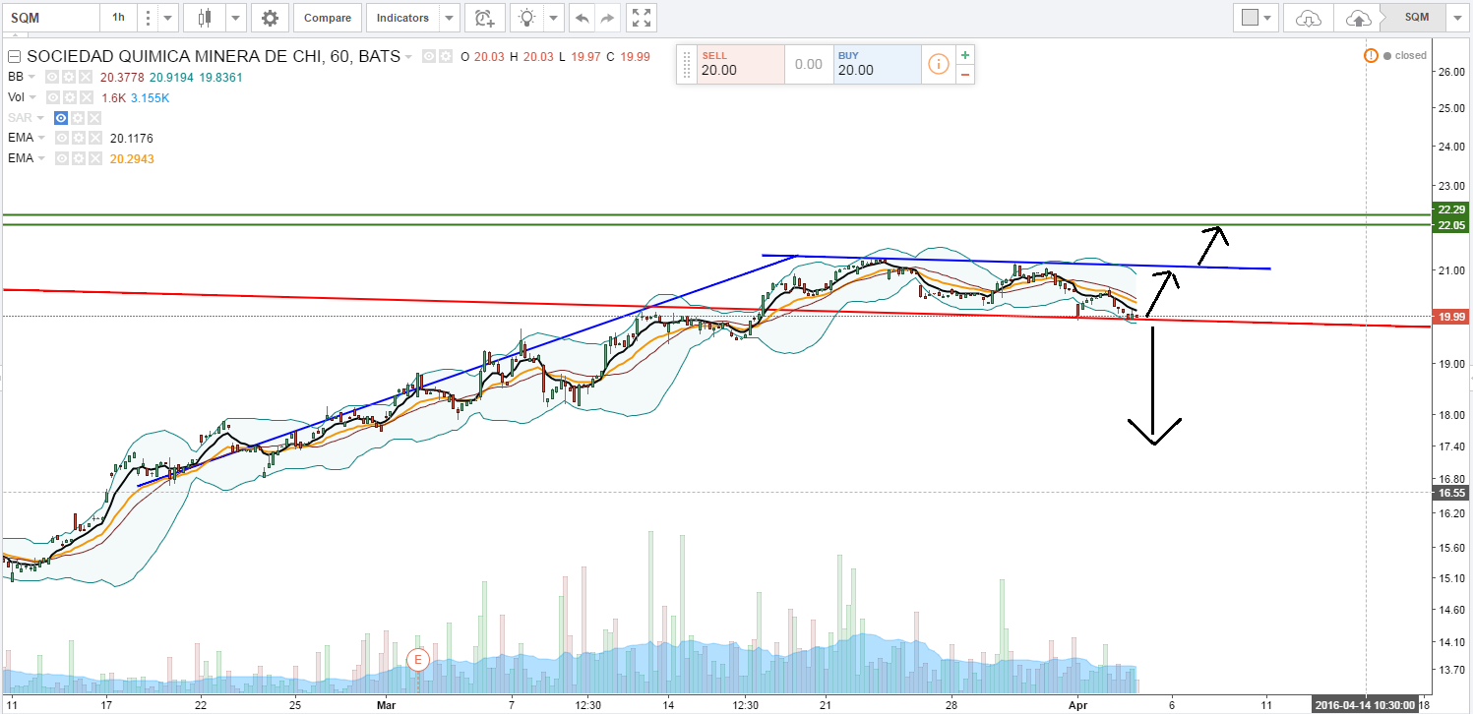Click the lightbulb ideas icon

(x=527, y=18)
